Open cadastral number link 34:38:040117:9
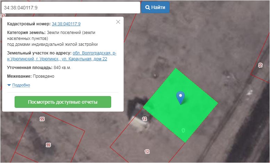The image size is (270, 163). pos(66,24)
